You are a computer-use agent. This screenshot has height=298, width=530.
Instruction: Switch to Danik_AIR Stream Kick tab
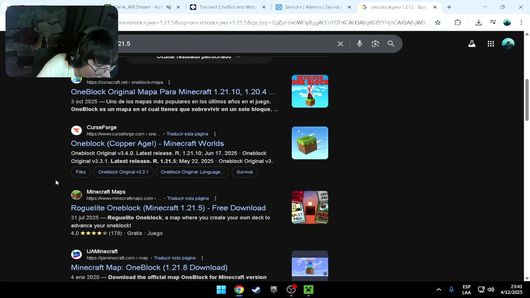[139, 7]
